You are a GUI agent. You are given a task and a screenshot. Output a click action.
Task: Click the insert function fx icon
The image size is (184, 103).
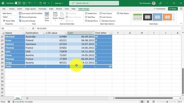pos(33,28)
